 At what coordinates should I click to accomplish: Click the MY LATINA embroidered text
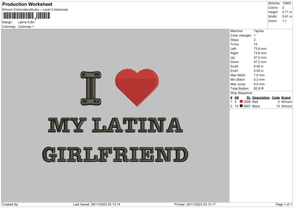116,126
